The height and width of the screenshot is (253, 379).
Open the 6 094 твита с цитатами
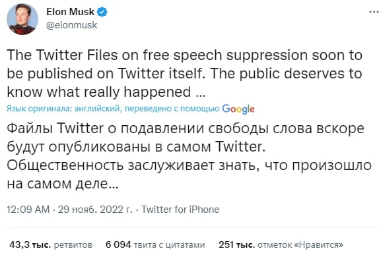coord(155,245)
